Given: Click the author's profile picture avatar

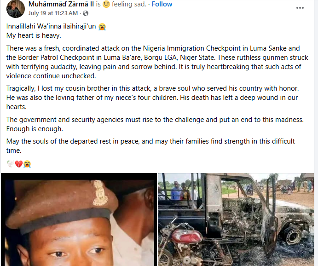Looking at the screenshot, I should tap(15, 8).
